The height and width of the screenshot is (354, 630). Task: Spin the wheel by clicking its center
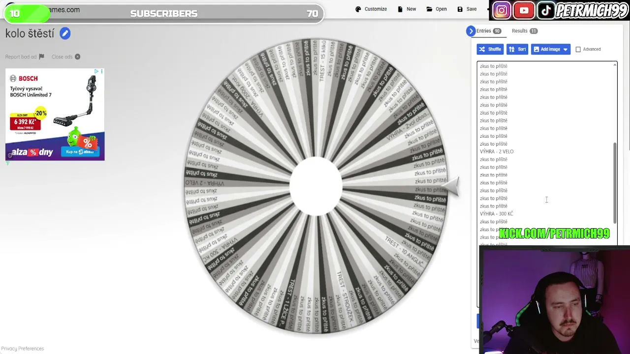tap(316, 186)
